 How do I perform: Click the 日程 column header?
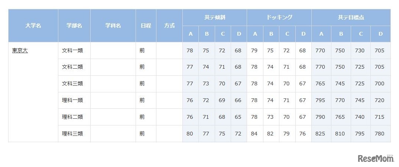(x=146, y=26)
